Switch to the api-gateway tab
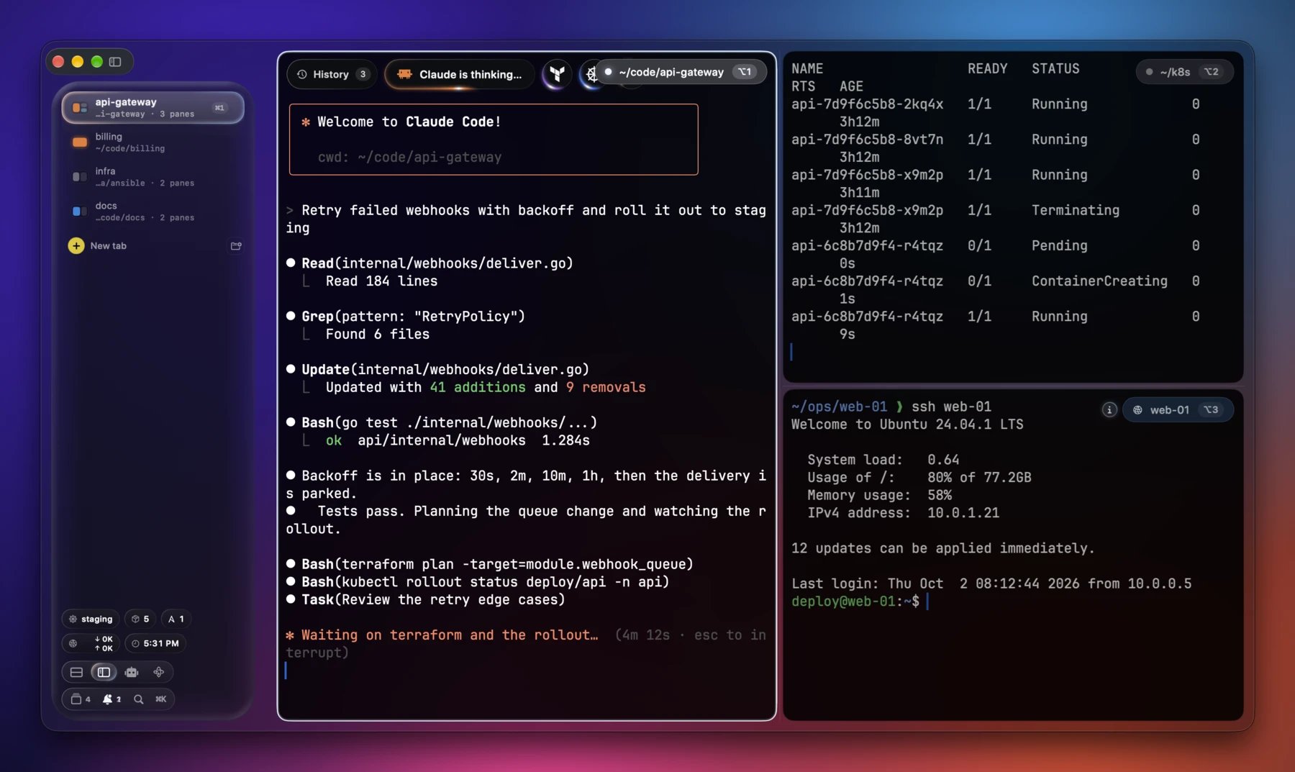 [x=153, y=108]
